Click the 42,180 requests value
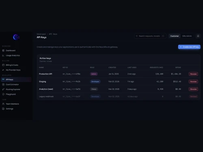This screenshot has height=152, width=203. click(x=160, y=81)
